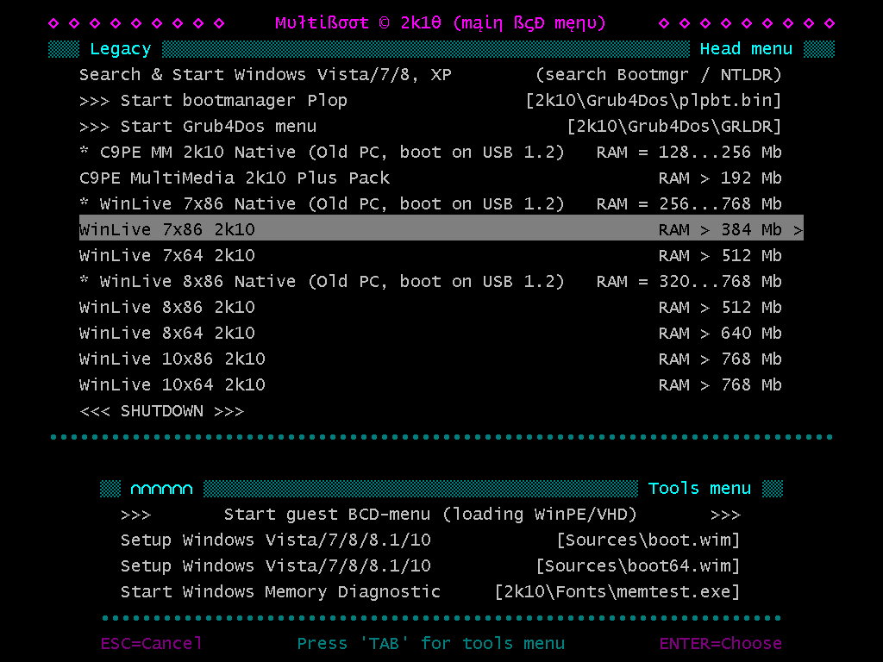883x662 pixels.
Task: Choose WinLive 10x64 2k10 entry
Action: pyautogui.click(x=431, y=385)
